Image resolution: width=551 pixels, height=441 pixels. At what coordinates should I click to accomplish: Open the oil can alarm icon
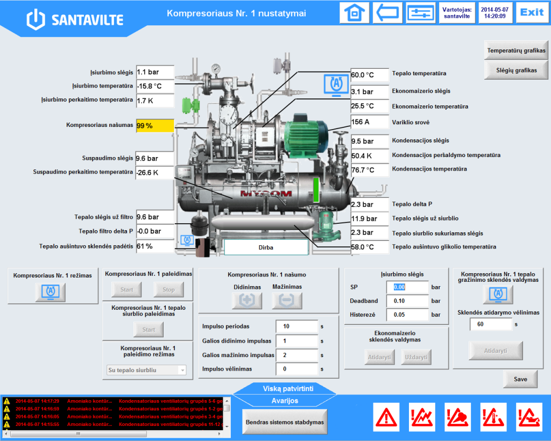[x=529, y=417]
